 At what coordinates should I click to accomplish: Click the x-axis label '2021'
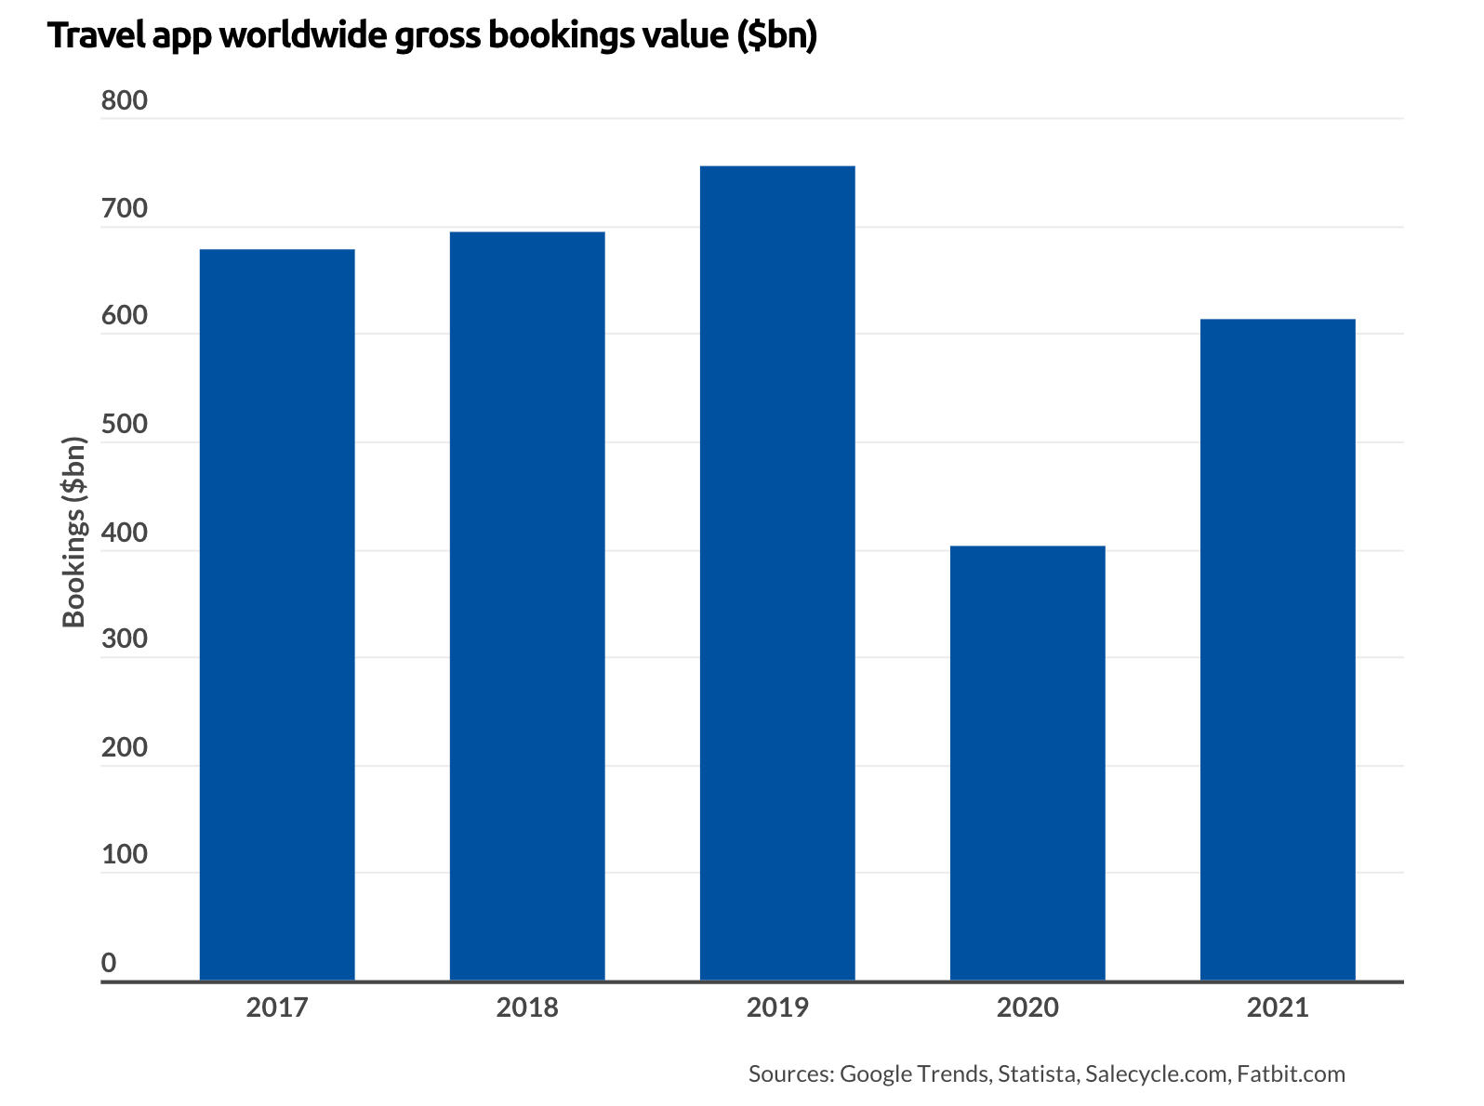coord(1278,1007)
